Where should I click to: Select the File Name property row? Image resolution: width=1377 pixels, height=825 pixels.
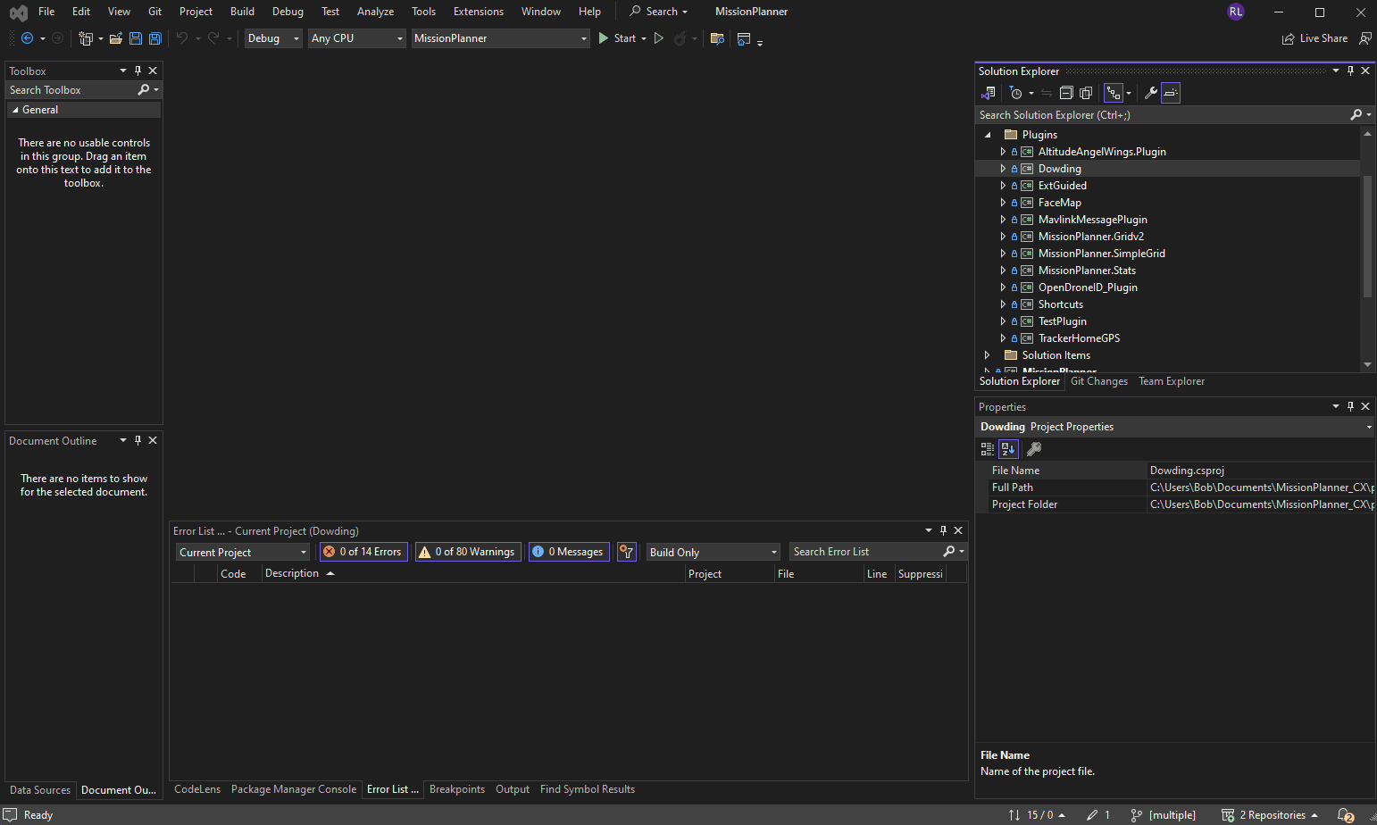click(x=1174, y=471)
